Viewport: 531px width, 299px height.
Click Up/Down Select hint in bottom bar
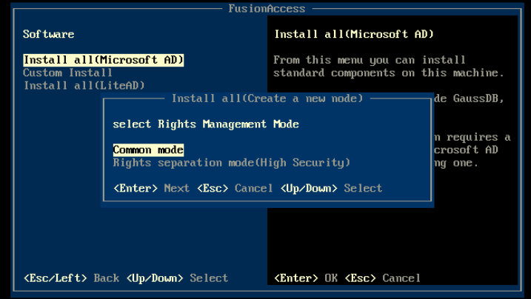coord(177,278)
